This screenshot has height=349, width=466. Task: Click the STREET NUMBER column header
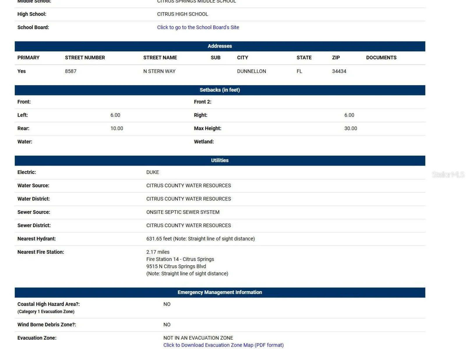click(85, 58)
